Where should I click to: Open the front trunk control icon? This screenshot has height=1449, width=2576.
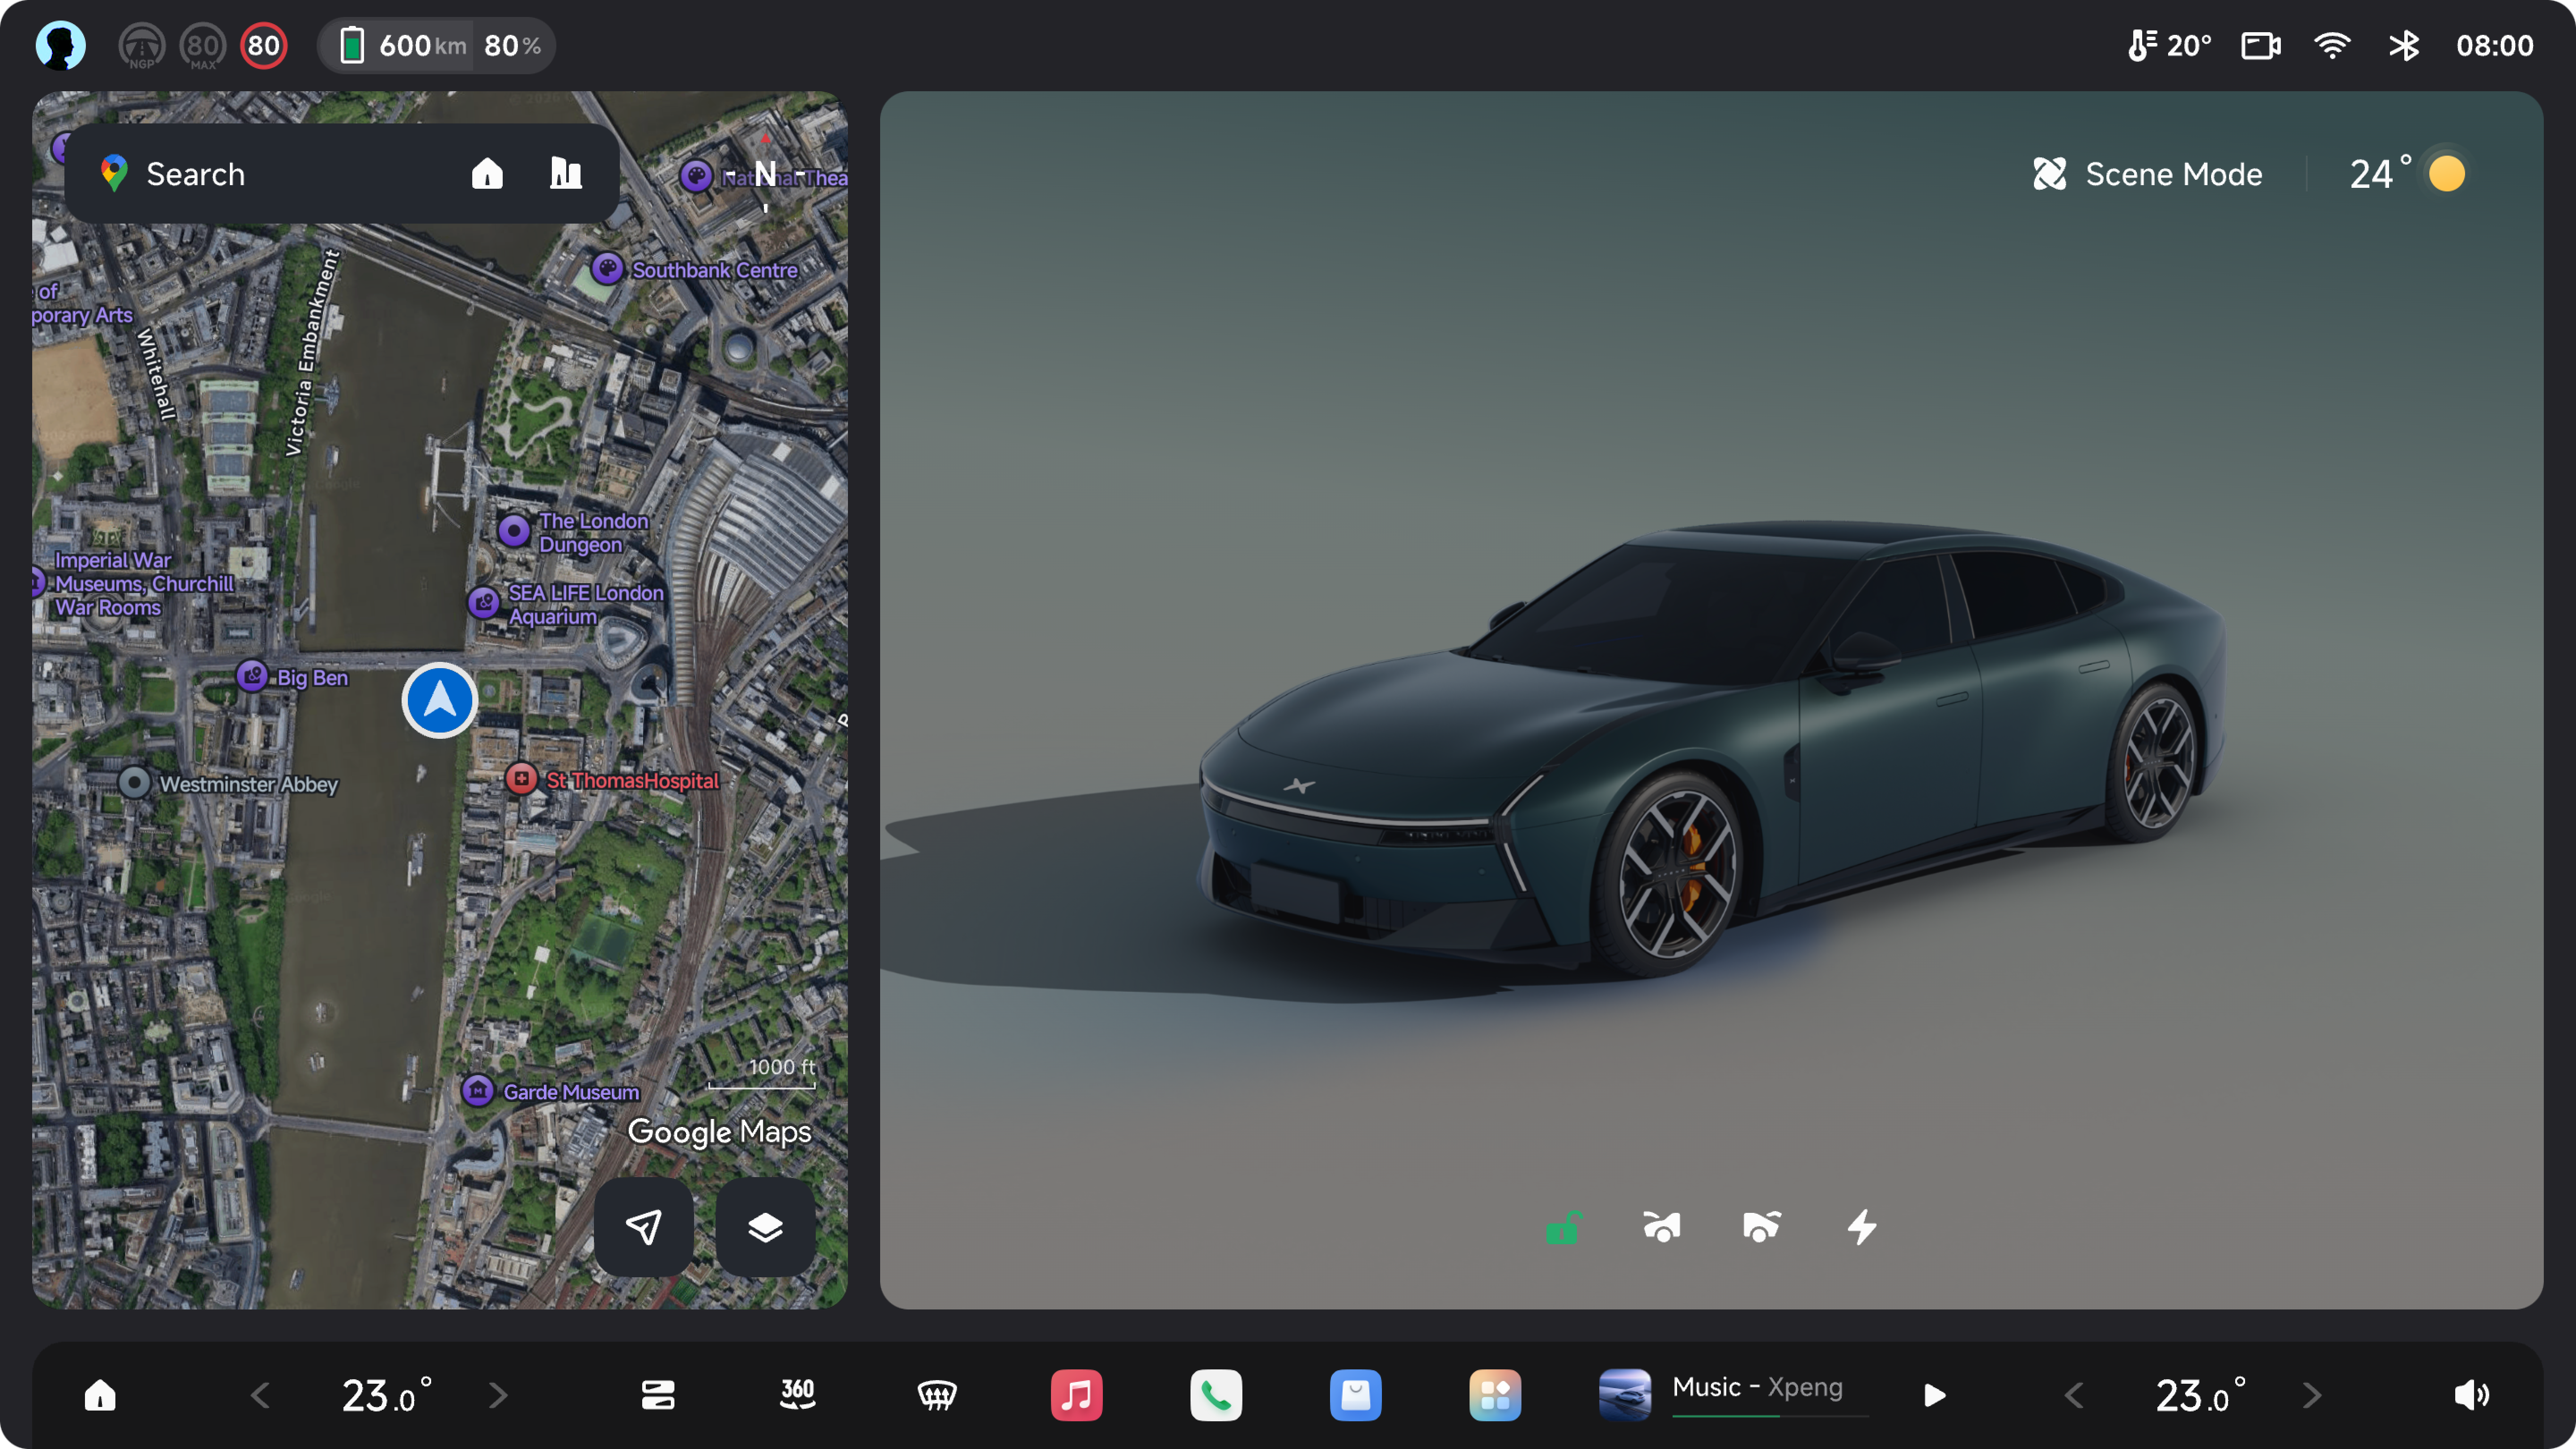click(1662, 1227)
